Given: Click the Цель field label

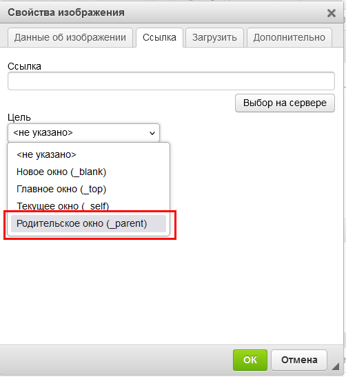Looking at the screenshot, I should click(x=19, y=117).
